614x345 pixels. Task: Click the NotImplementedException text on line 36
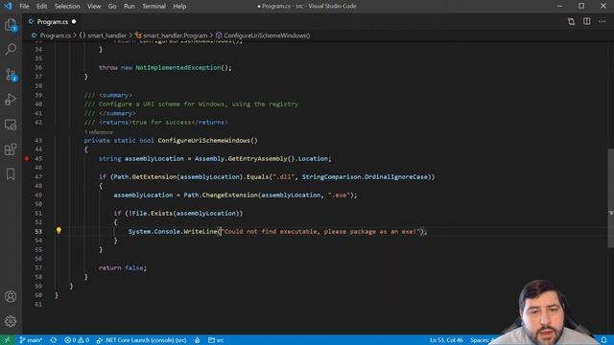[178, 67]
